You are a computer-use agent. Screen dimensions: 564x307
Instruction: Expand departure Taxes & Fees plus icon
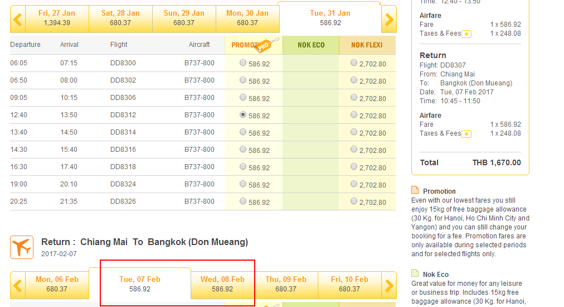466,34
